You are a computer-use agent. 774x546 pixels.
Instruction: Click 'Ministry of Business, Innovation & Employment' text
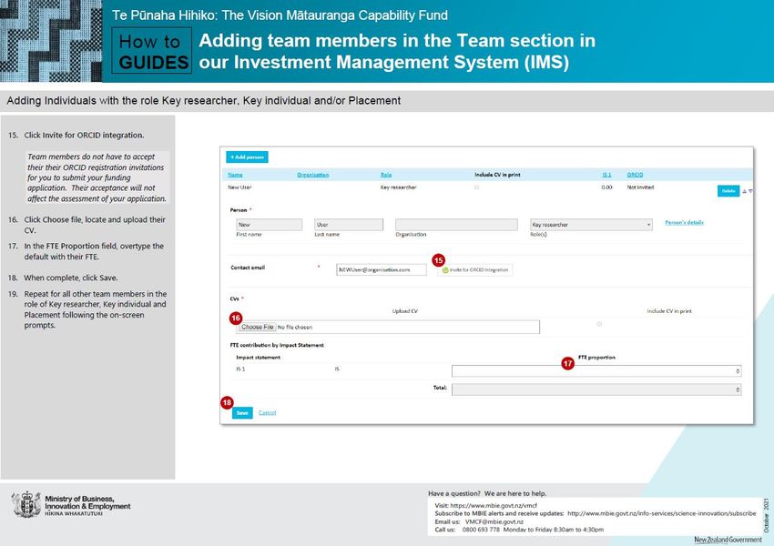[x=87, y=502]
